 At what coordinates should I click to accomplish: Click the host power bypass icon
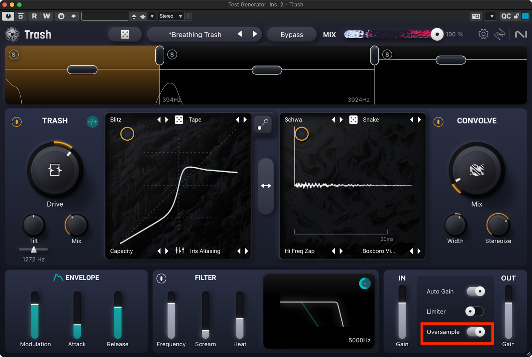[x=8, y=16]
